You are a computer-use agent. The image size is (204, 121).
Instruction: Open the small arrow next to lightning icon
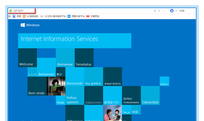click(164, 11)
